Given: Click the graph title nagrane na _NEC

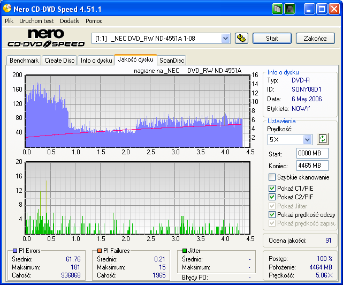Looking at the screenshot, I should pyautogui.click(x=156, y=71).
